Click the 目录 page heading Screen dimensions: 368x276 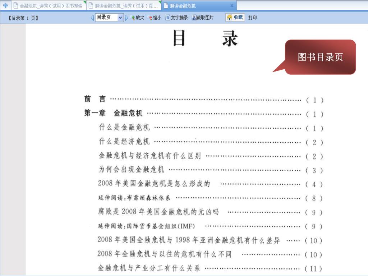tap(205, 38)
